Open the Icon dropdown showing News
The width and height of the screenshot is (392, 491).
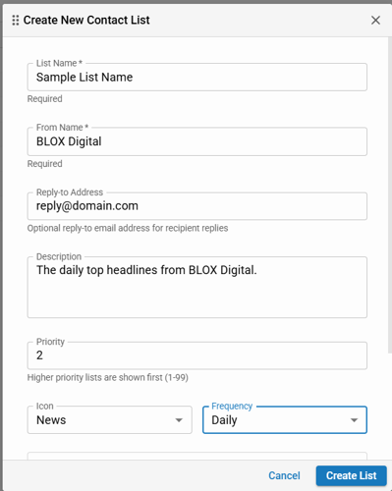pos(110,420)
